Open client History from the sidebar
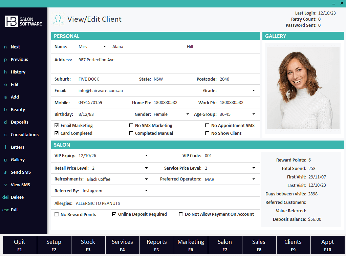The image size is (346, 256). click(18, 72)
